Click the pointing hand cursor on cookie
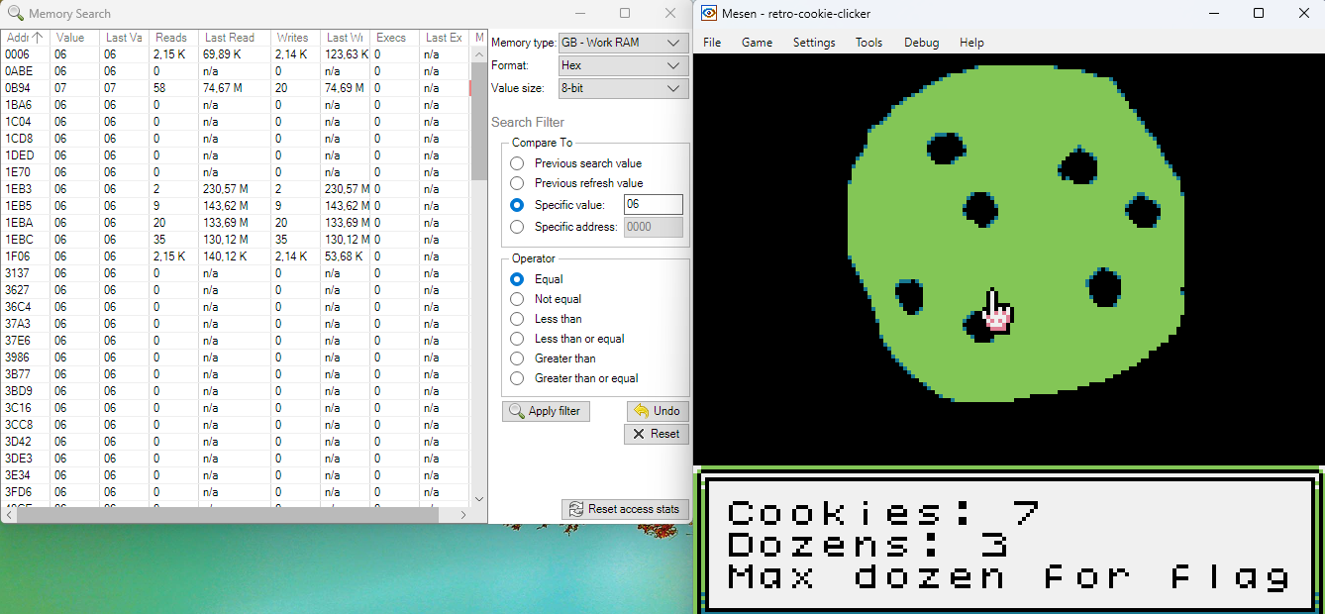1325x614 pixels. coord(995,311)
